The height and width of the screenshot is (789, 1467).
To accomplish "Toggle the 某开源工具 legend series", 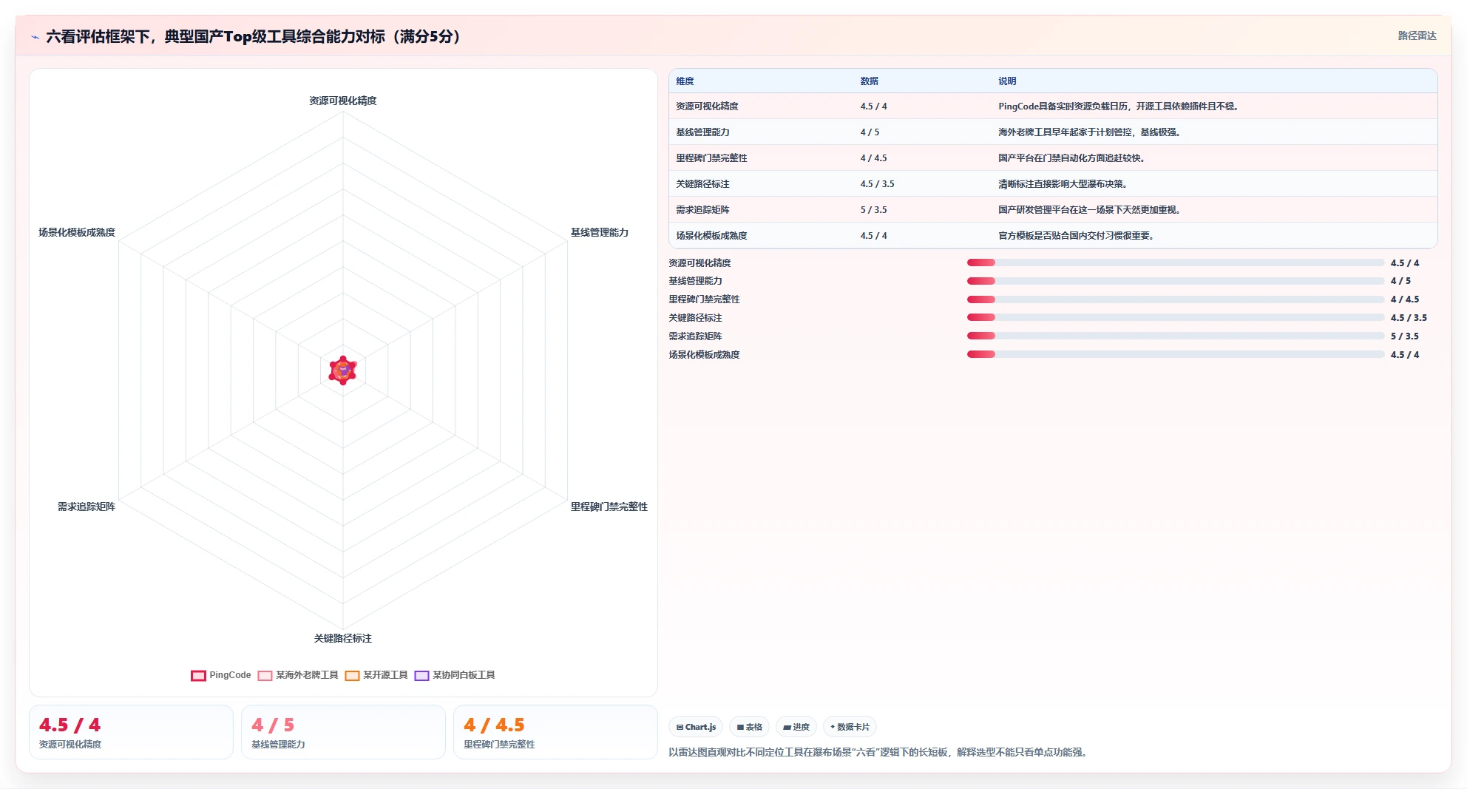I will point(376,675).
